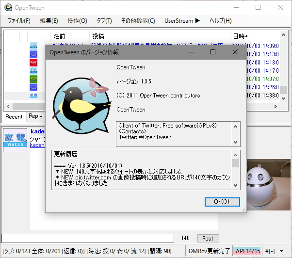Image resolution: width=292 pixels, height=258 pixels.
Task: Click the large 家電 Watch profile picture
Action: click(x=15, y=140)
